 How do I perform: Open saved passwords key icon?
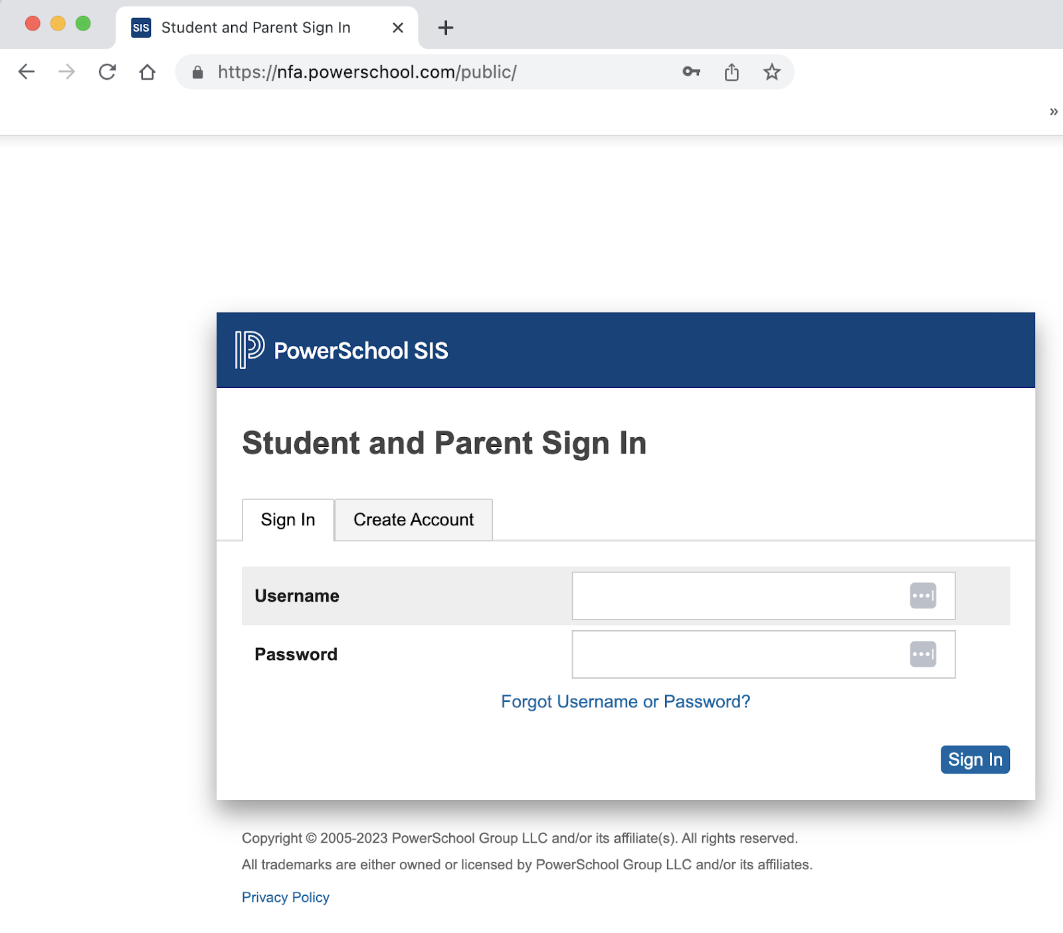pyautogui.click(x=691, y=72)
